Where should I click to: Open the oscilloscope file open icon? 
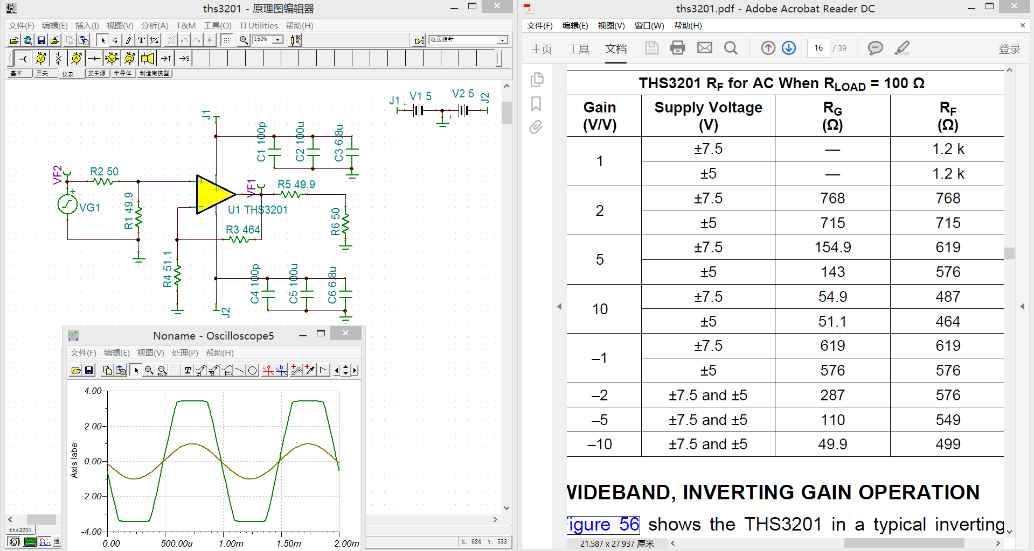(76, 370)
